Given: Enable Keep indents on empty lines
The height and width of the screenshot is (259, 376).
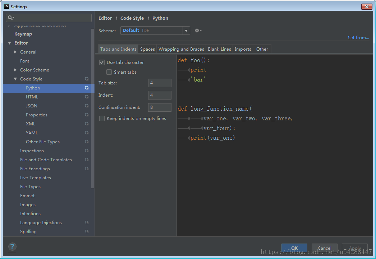Looking at the screenshot, I should point(102,118).
